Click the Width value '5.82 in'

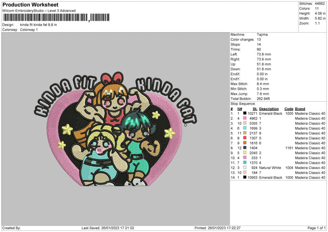click(320, 19)
